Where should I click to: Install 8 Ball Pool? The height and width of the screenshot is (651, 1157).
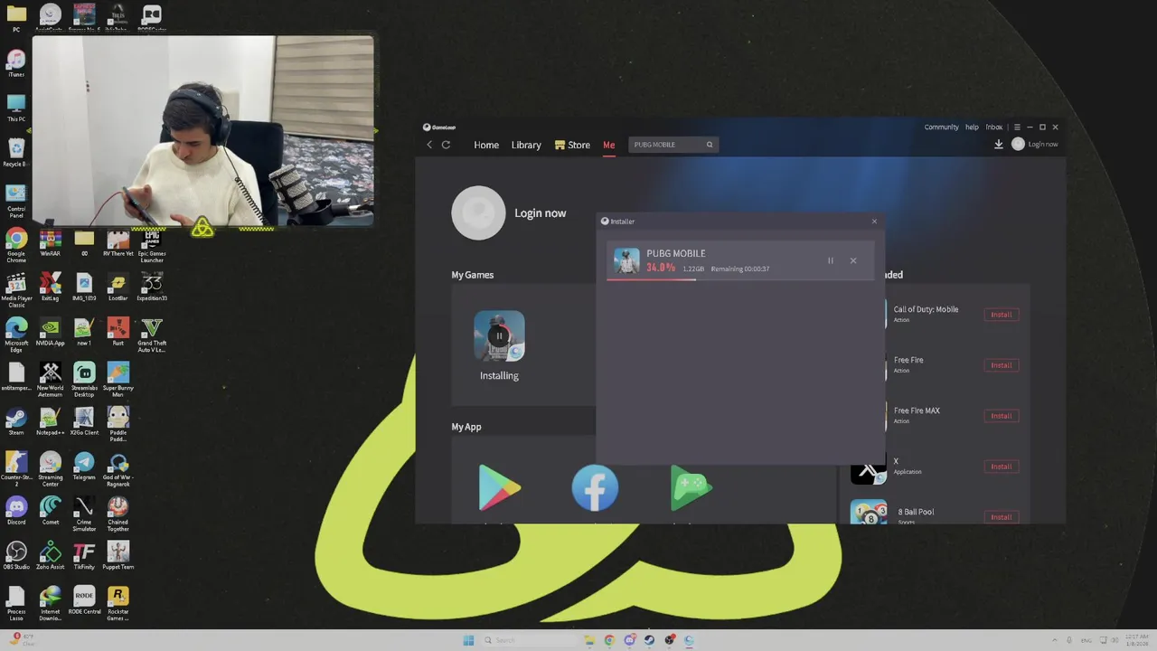[1001, 517]
